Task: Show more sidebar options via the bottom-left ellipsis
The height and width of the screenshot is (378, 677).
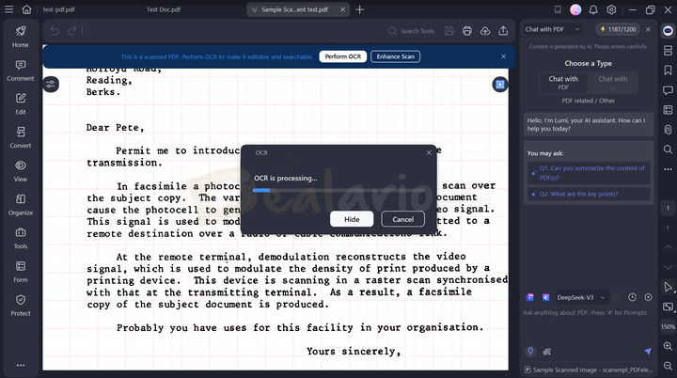Action: pos(21,365)
